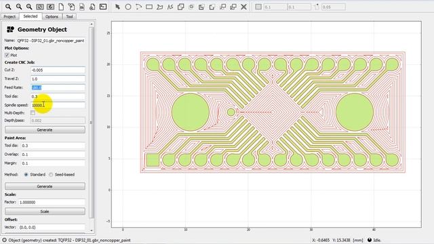The height and width of the screenshot is (244, 434).
Task: Click the Spindle speed input field
Action: click(58, 105)
